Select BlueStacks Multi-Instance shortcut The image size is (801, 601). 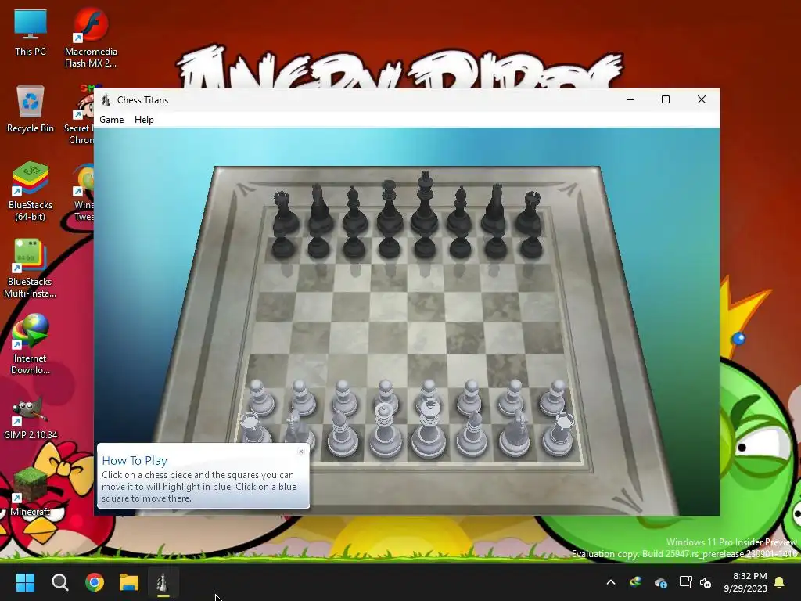point(31,268)
